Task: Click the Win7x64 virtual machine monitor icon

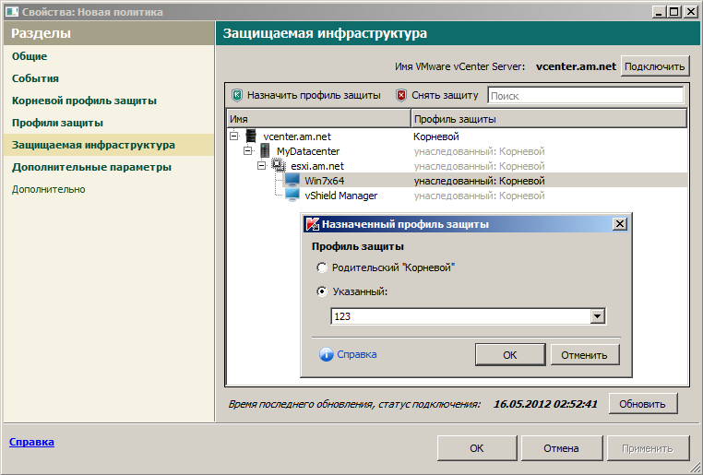Action: (292, 181)
